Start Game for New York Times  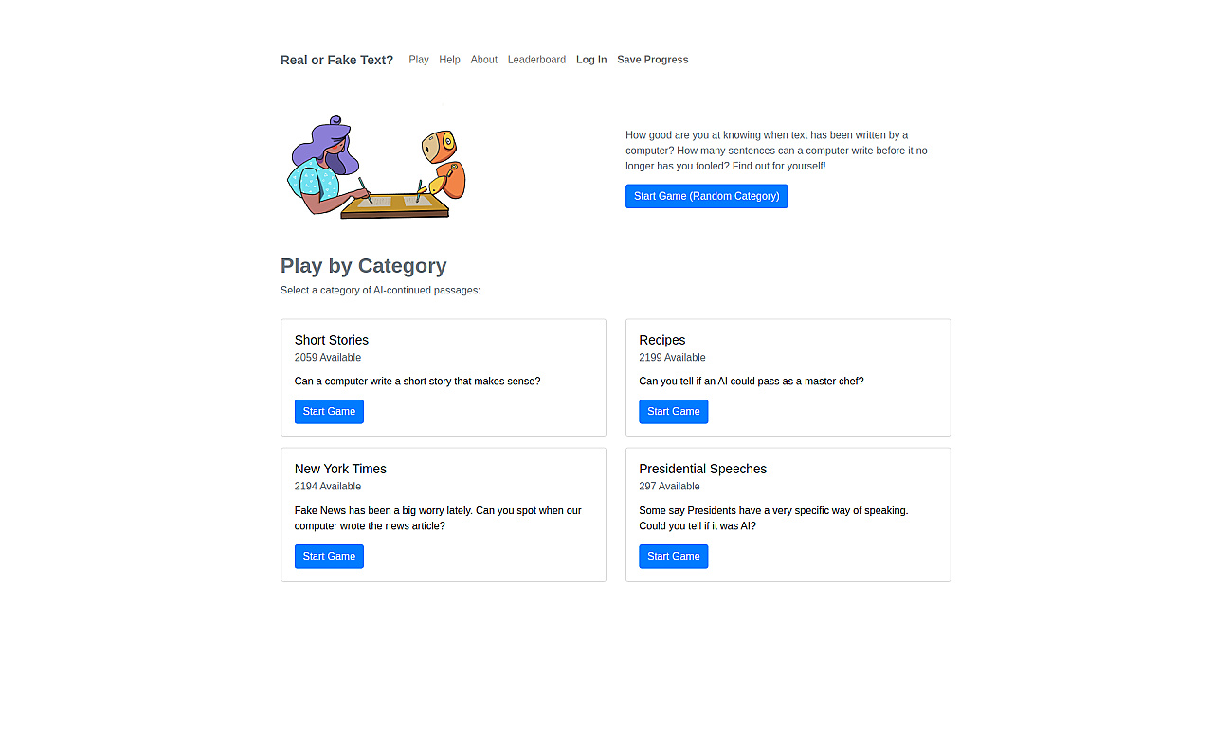tap(329, 557)
